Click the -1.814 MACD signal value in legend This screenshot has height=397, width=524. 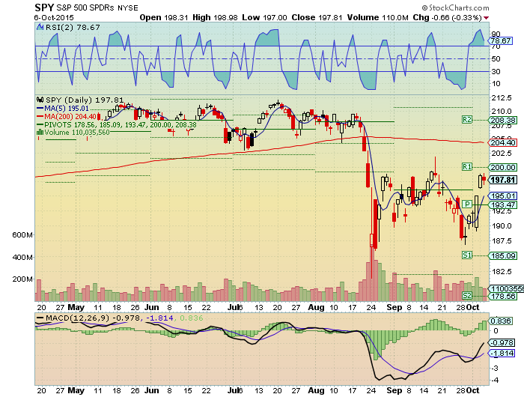(x=161, y=318)
